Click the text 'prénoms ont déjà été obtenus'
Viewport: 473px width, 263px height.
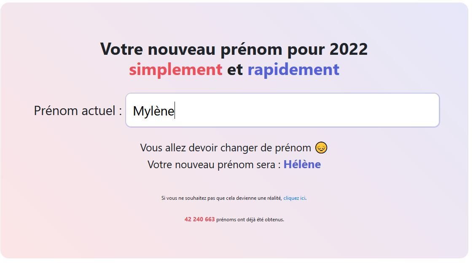(250, 220)
